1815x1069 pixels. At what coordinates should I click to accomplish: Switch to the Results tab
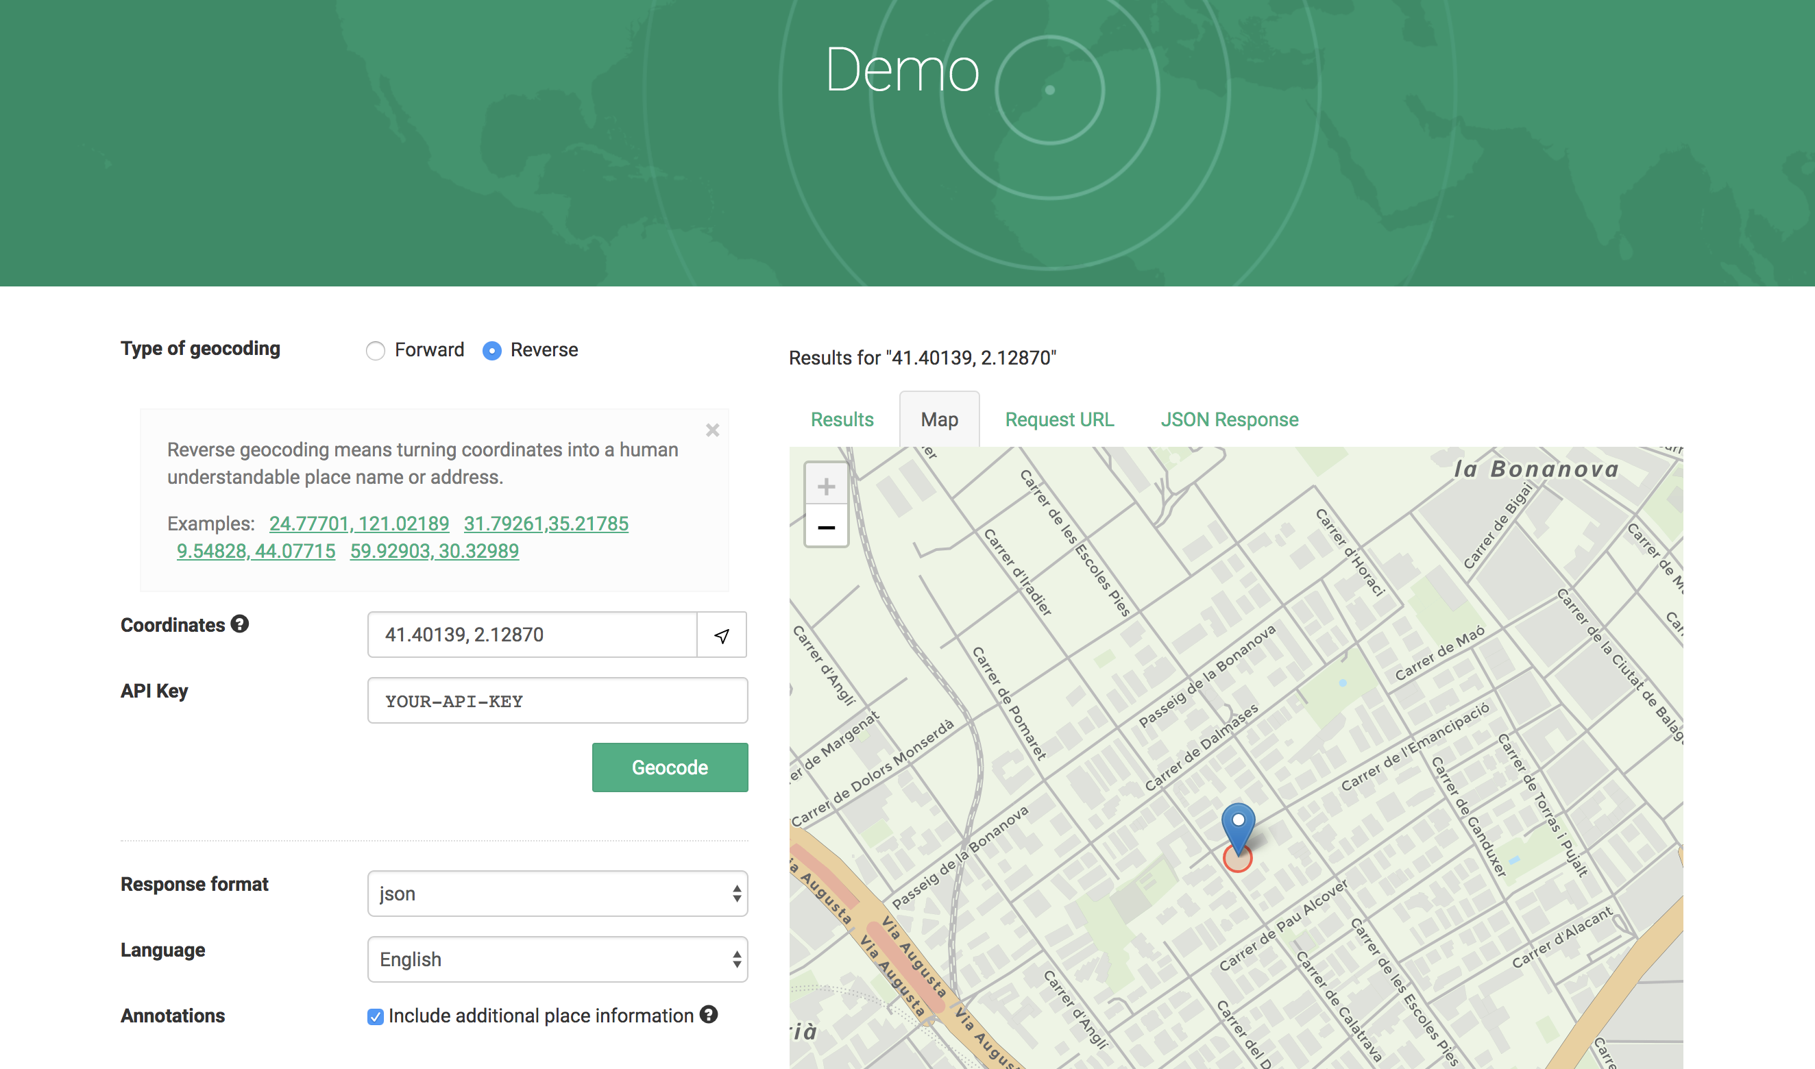coord(841,419)
